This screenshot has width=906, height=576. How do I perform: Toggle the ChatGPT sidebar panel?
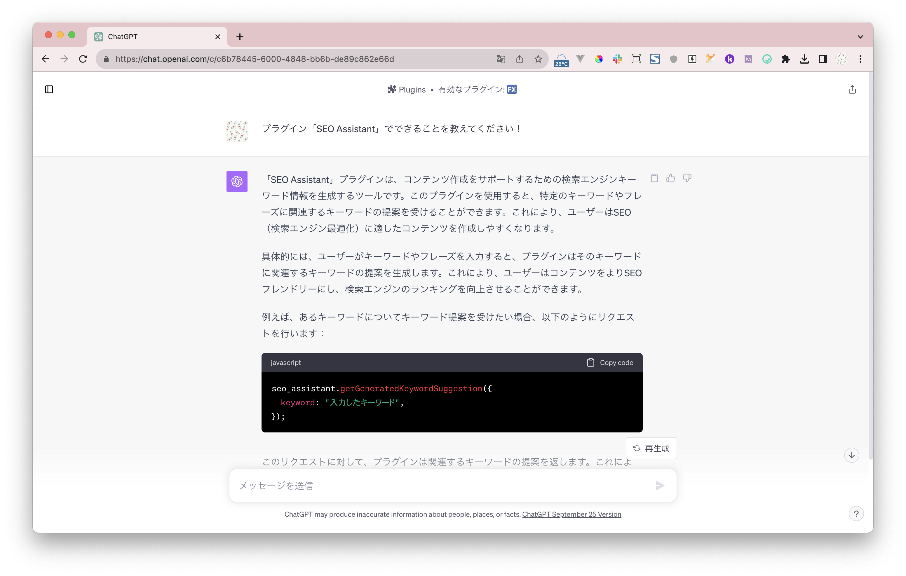[x=49, y=89]
